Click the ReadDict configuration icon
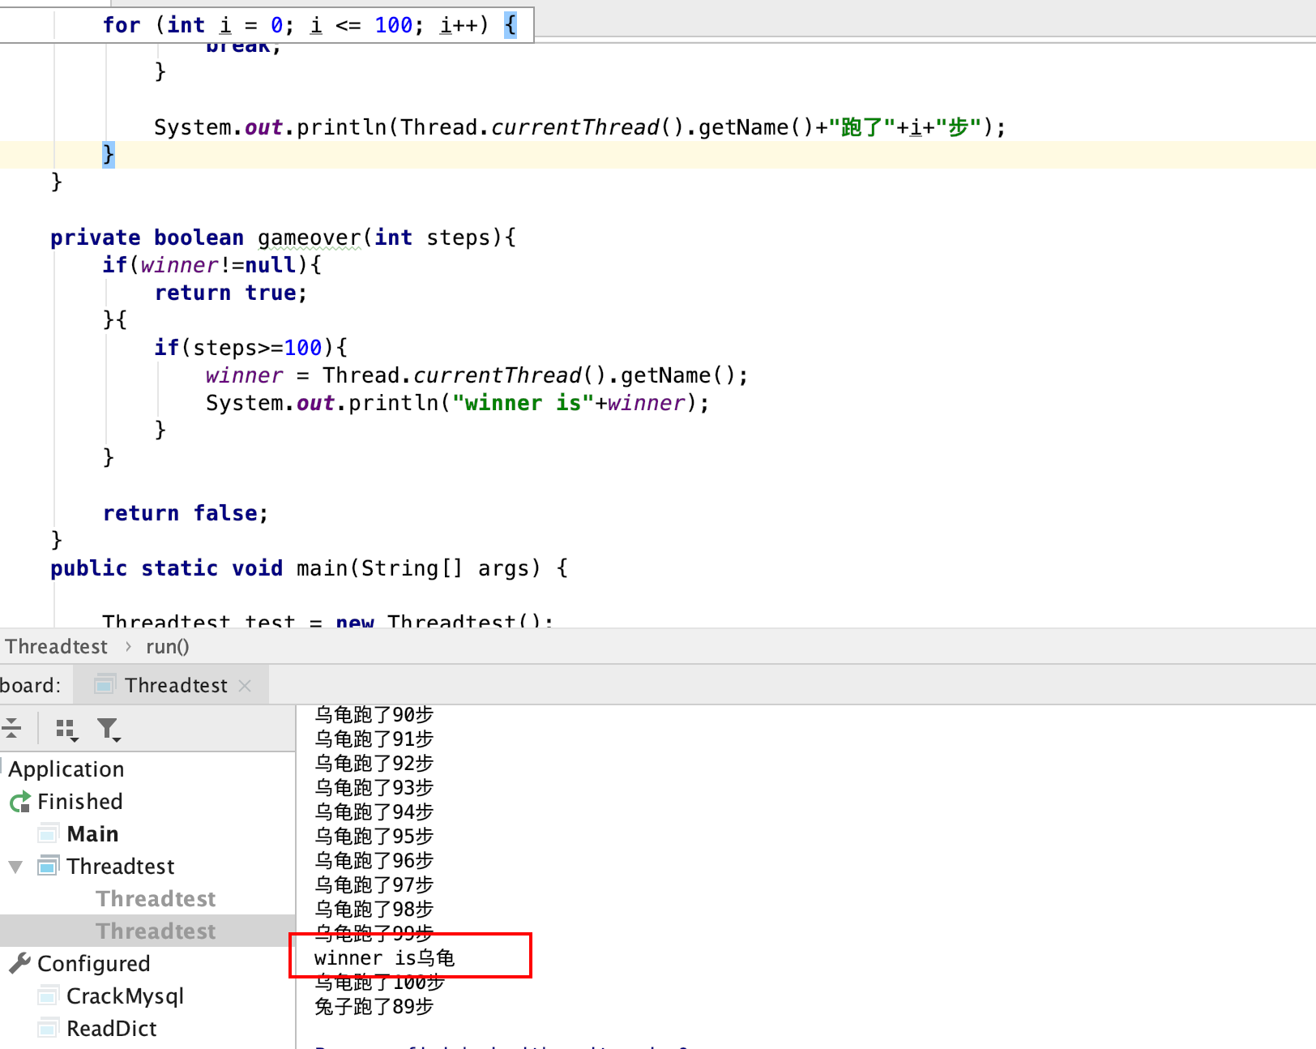 coord(49,1028)
